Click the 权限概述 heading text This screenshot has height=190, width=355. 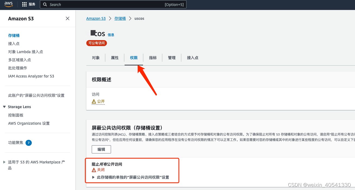point(102,80)
